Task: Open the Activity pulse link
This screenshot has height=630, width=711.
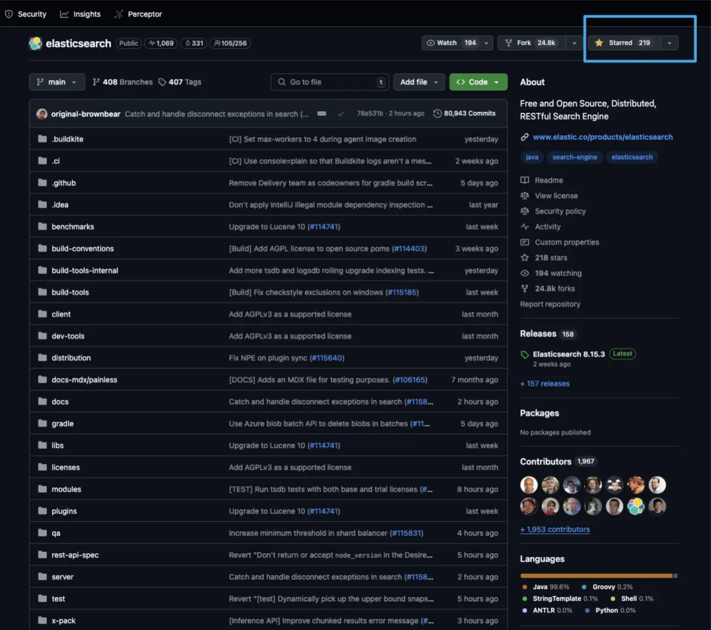Action: click(540, 227)
